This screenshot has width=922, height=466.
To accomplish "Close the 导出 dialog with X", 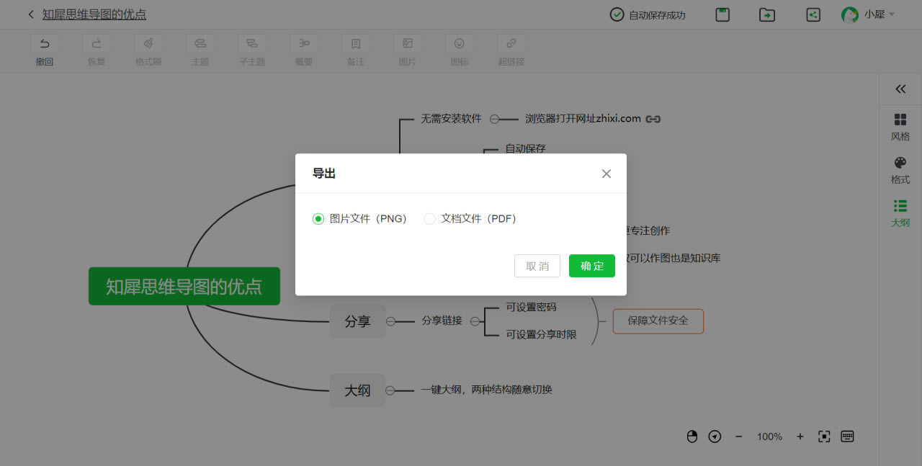I will point(607,174).
